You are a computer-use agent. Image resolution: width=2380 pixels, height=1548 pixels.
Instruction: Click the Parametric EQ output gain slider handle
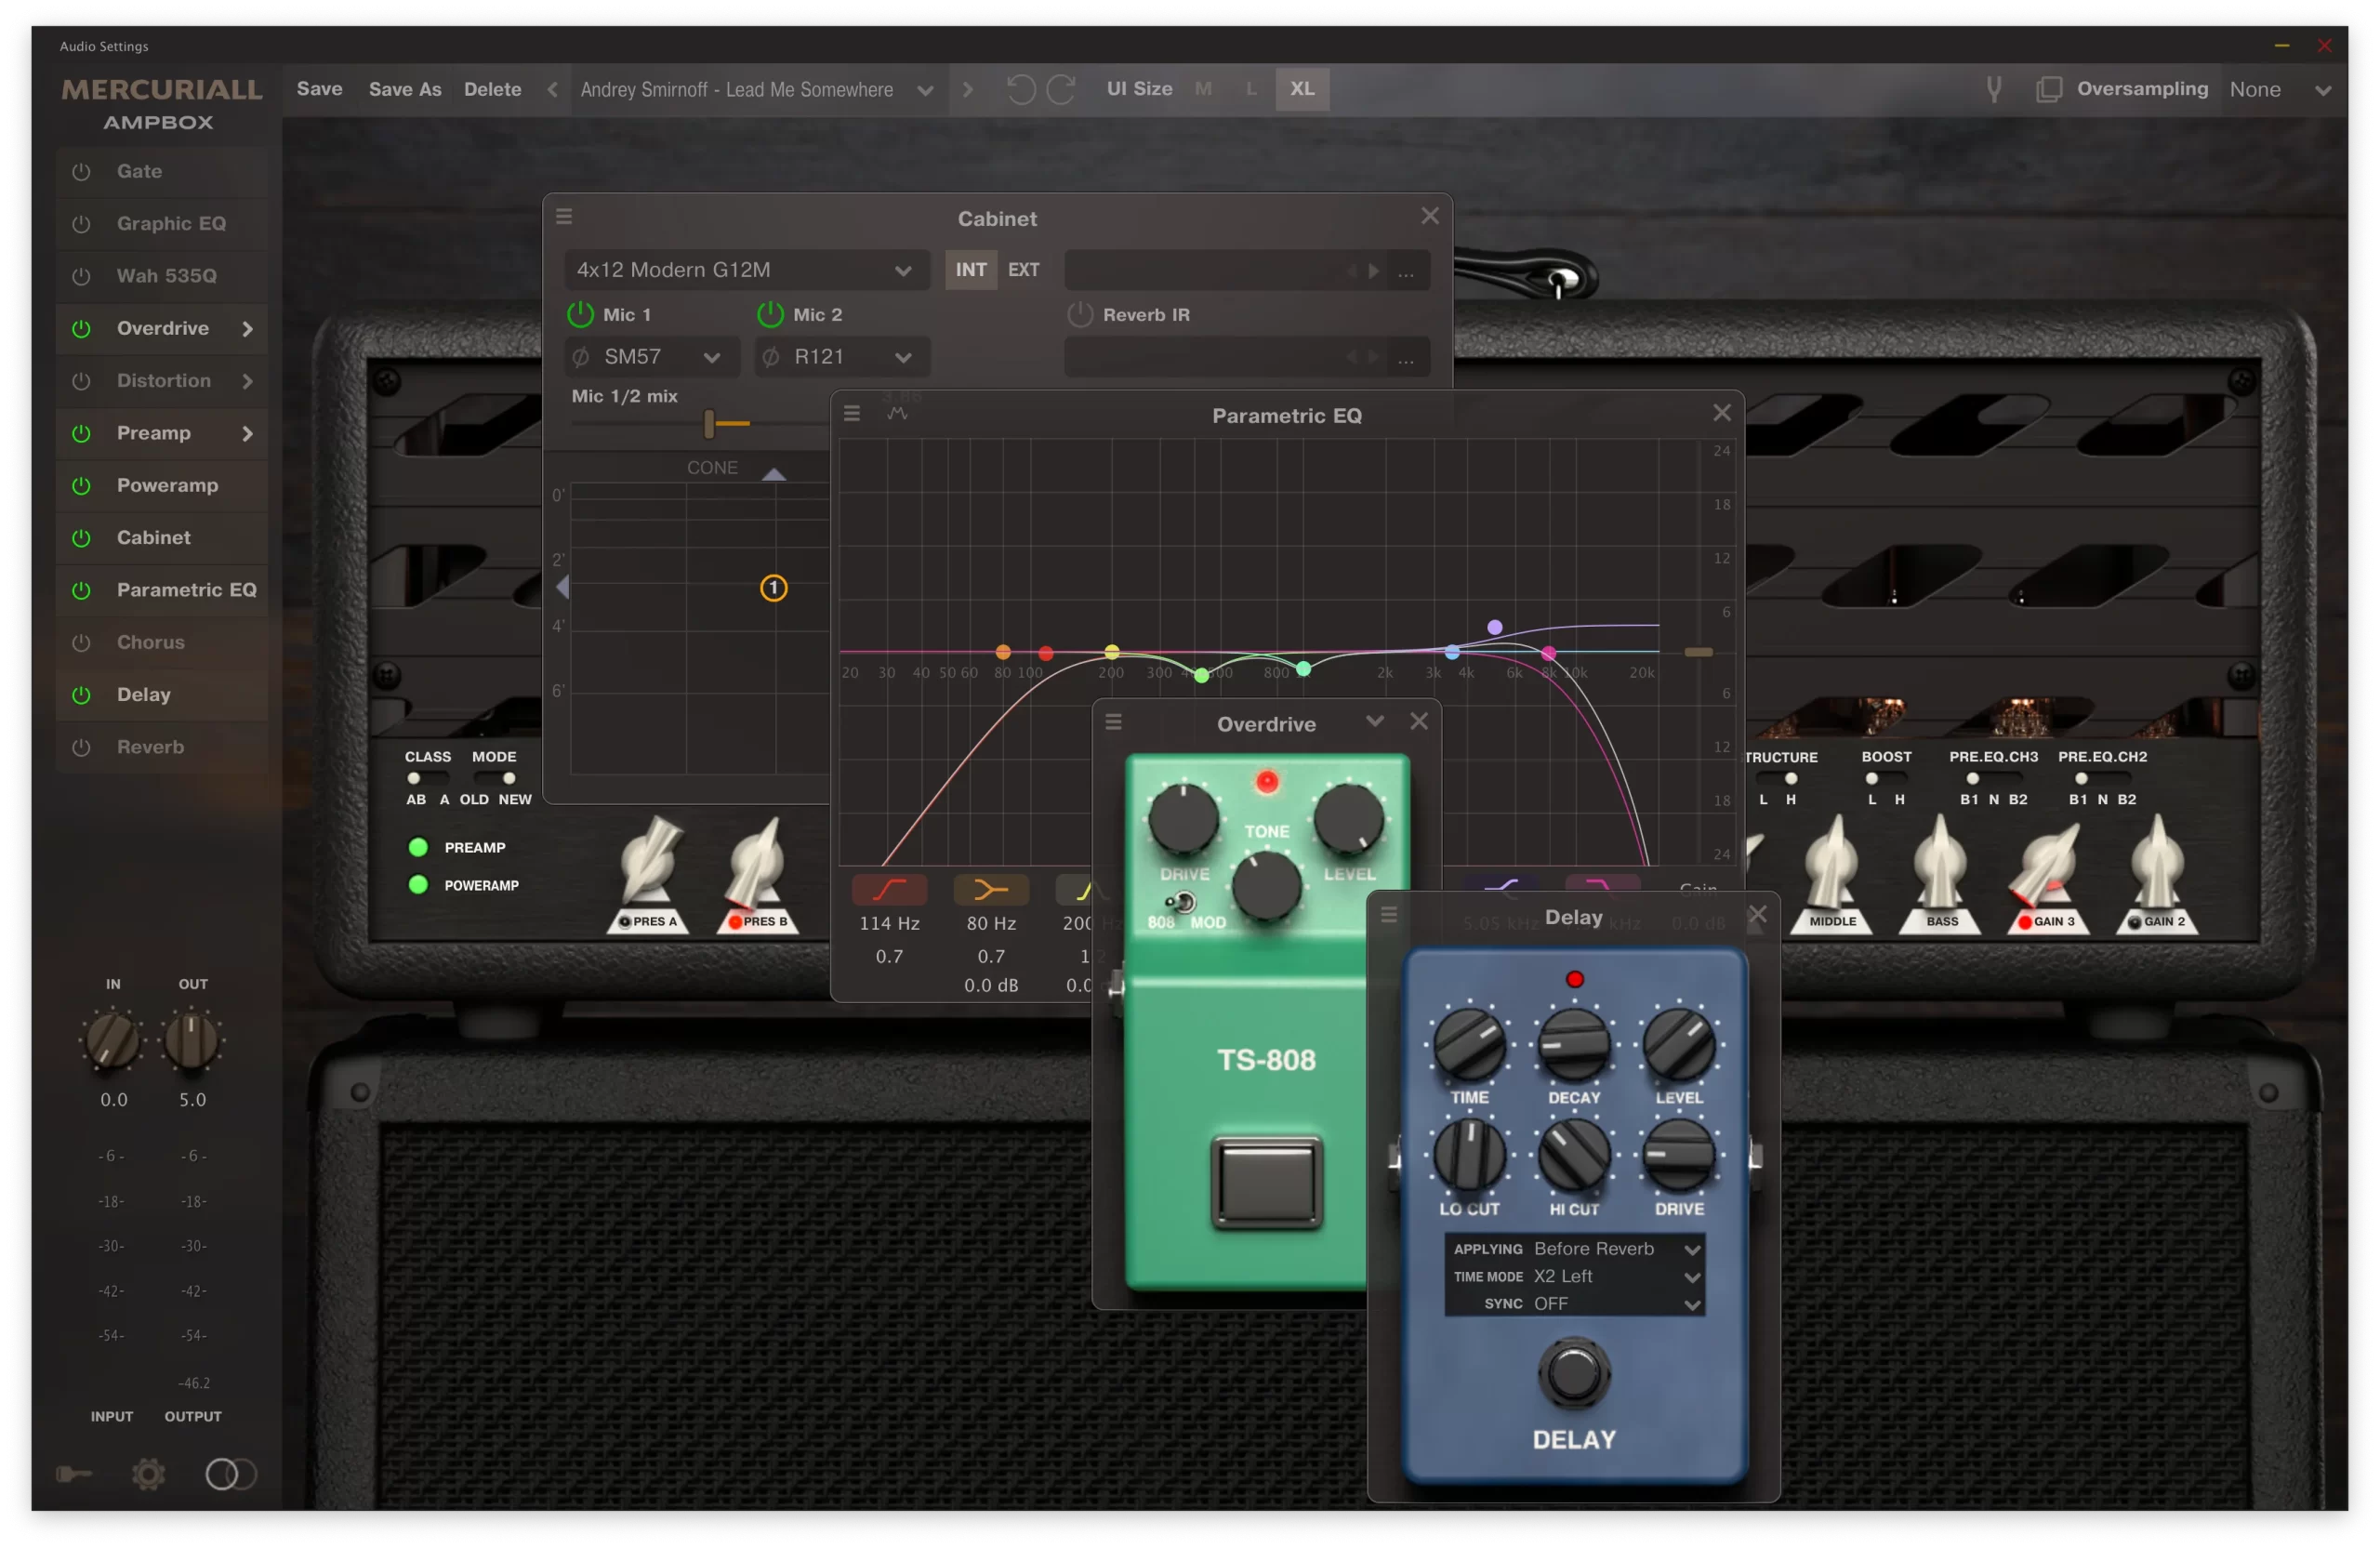1698,652
